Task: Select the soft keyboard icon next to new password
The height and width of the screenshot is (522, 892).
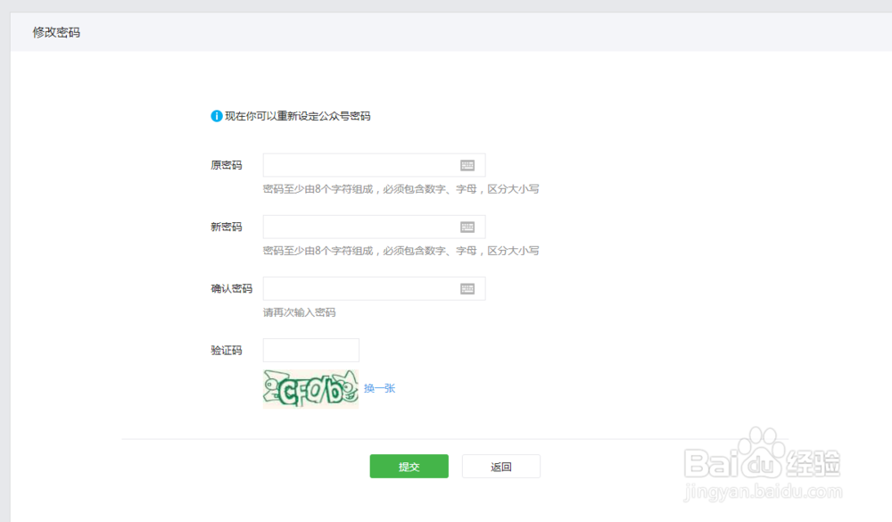Action: pos(468,226)
